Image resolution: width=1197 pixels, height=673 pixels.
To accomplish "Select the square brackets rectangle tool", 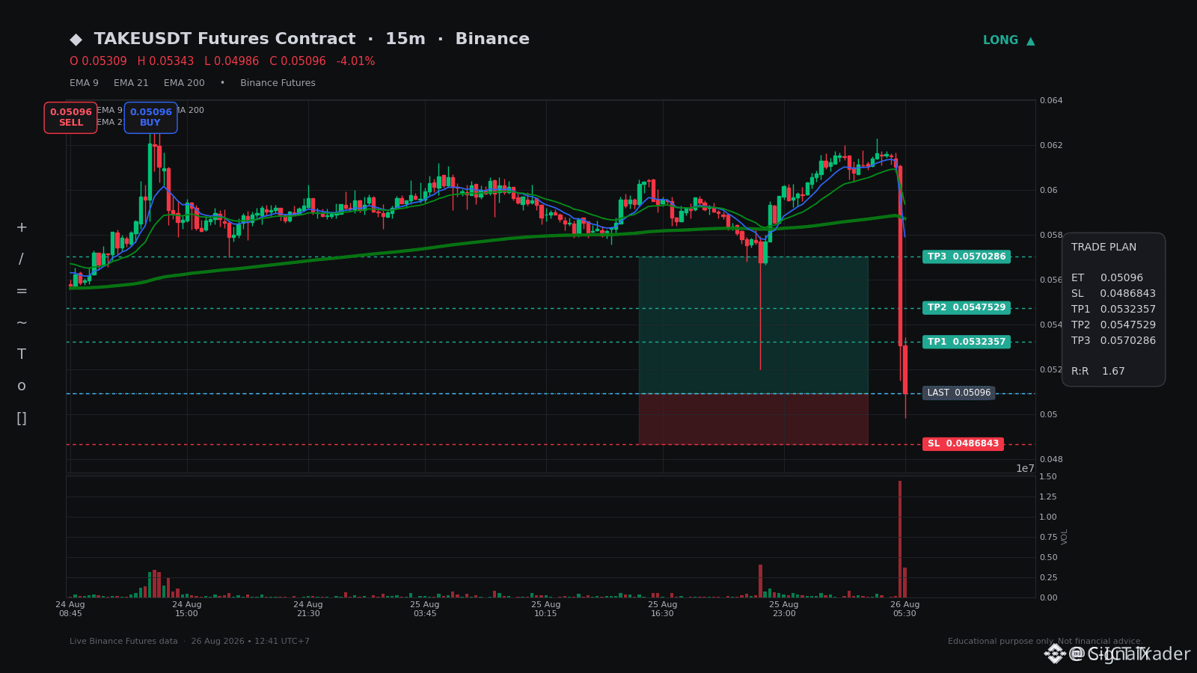I will click(22, 419).
